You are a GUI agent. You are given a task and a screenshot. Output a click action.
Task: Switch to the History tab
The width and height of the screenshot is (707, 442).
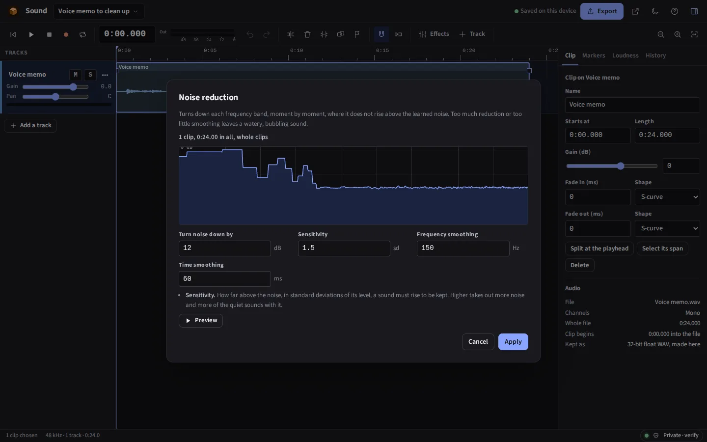click(655, 55)
